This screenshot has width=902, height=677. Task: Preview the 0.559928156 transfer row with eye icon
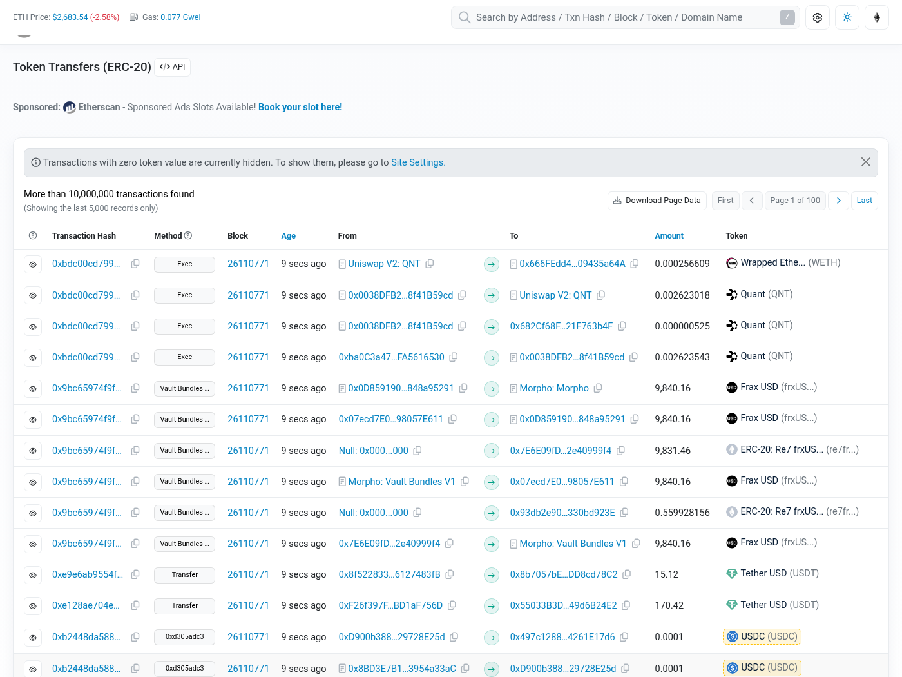click(x=33, y=513)
